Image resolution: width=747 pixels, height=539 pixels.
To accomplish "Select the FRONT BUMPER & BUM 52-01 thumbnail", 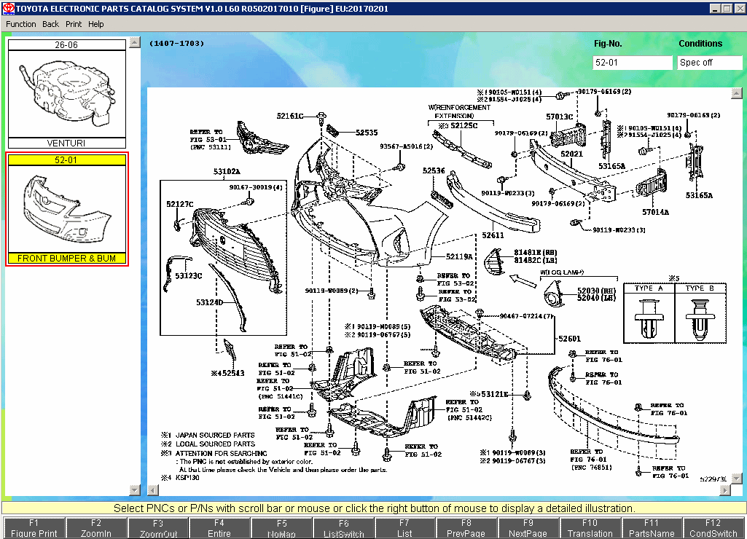I will tap(67, 208).
